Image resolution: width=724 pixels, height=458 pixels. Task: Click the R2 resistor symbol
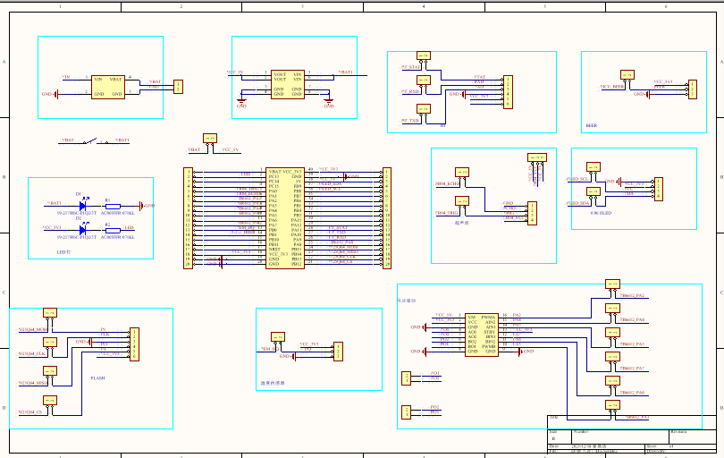coord(113,230)
